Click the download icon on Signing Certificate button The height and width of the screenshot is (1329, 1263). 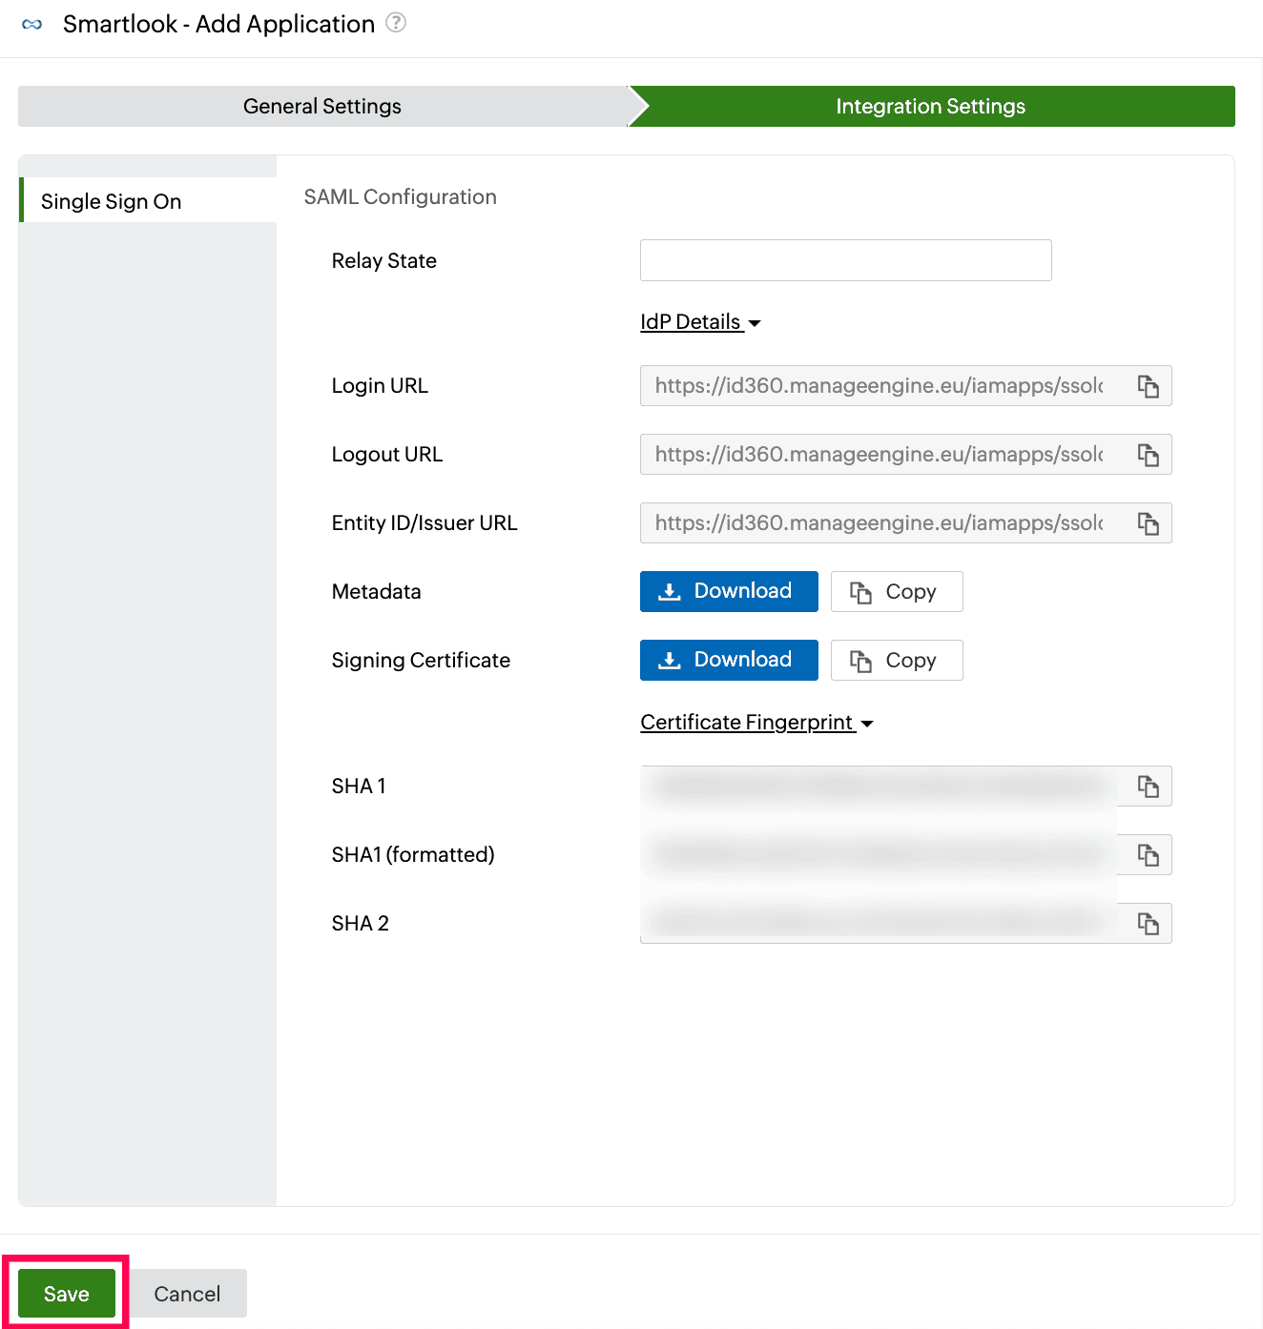[x=669, y=660]
